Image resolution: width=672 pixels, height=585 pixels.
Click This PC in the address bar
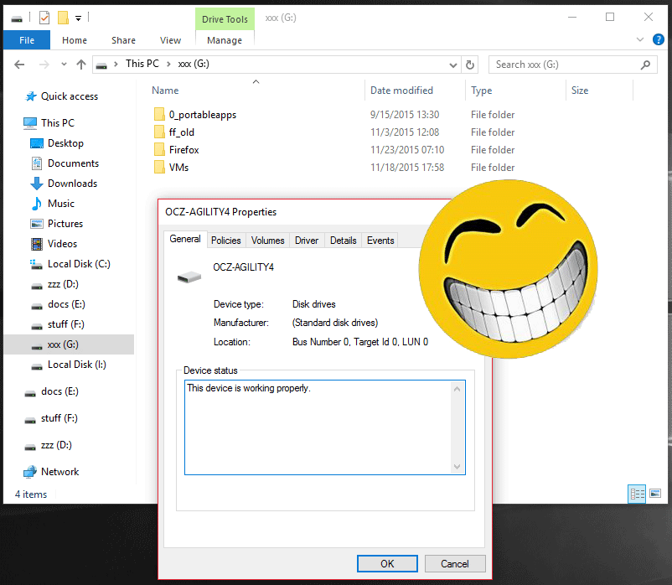(142, 64)
